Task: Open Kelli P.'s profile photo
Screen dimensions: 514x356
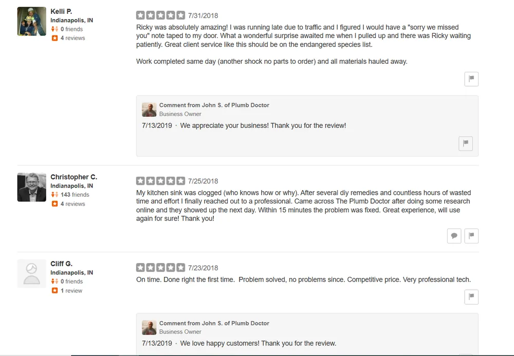Action: 32,22
